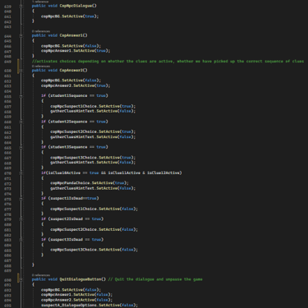Click gatherCluesHintText on line 668

(72, 163)
